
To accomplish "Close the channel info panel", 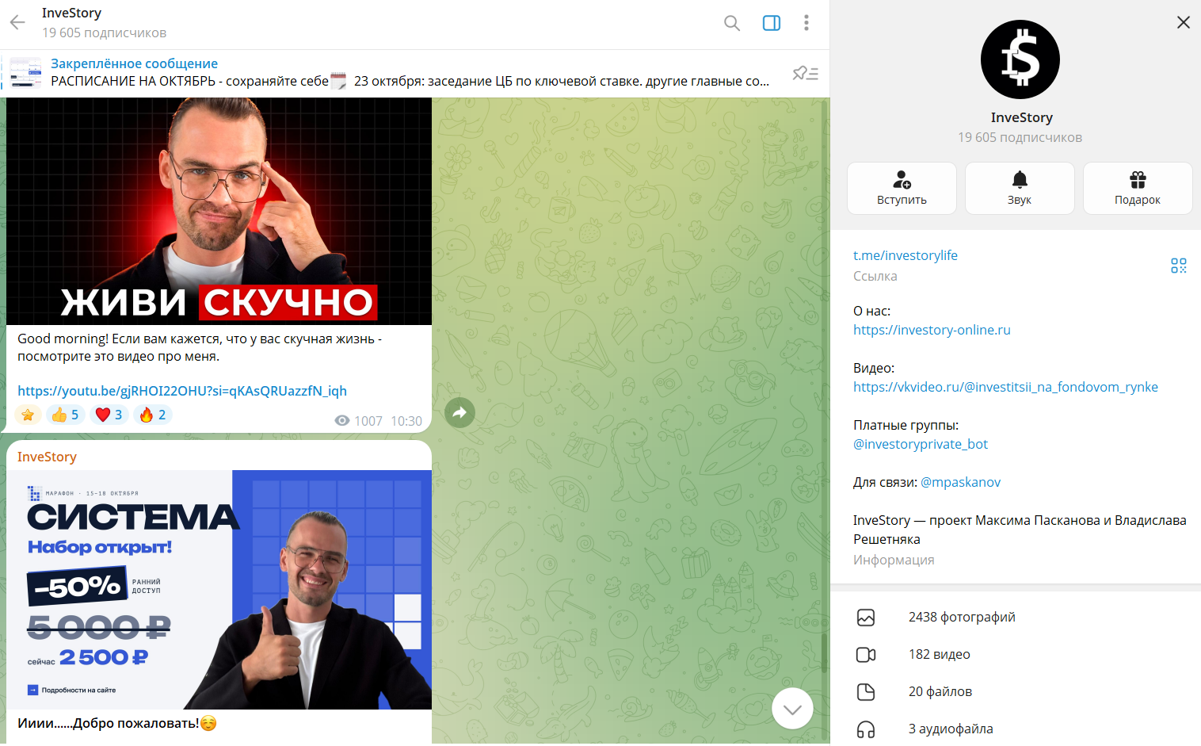I will (x=1184, y=22).
